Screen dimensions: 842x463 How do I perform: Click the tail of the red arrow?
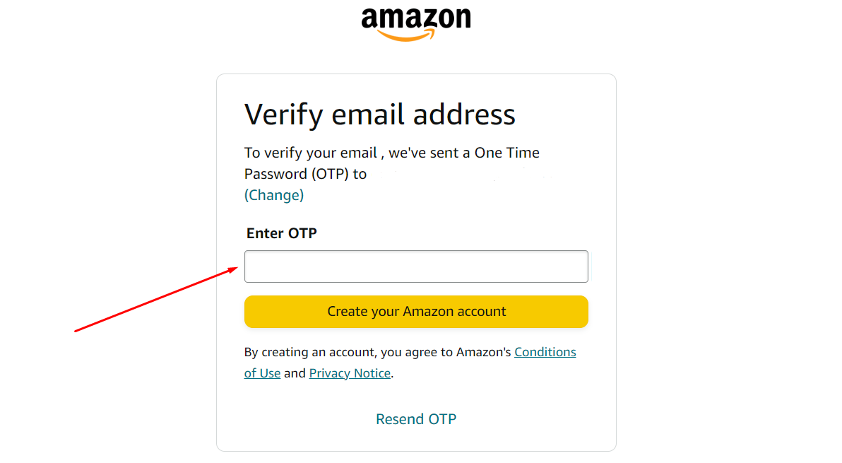point(77,330)
